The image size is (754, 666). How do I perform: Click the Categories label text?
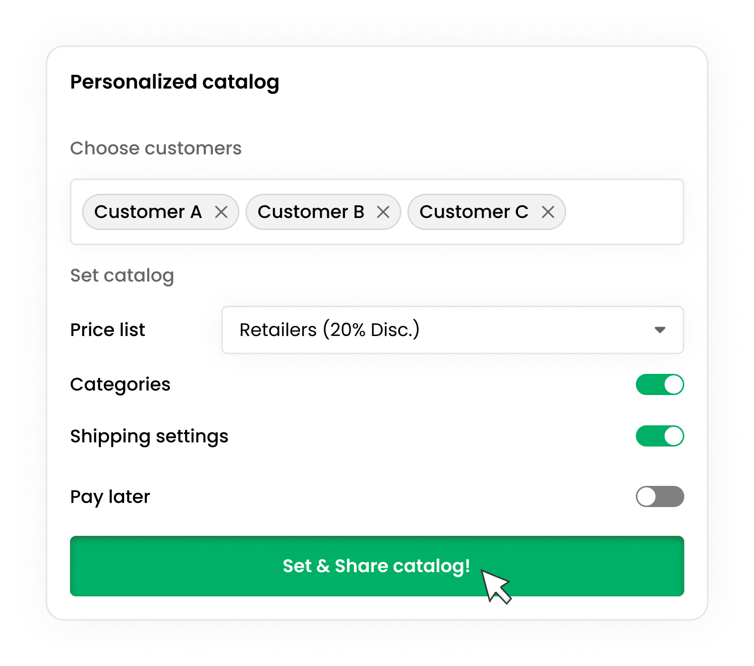coord(120,385)
